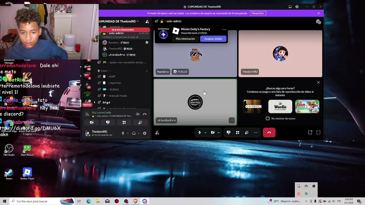The height and width of the screenshot is (205, 365).
Task: Open microphone options arrow in call bar
Action: (x=205, y=132)
